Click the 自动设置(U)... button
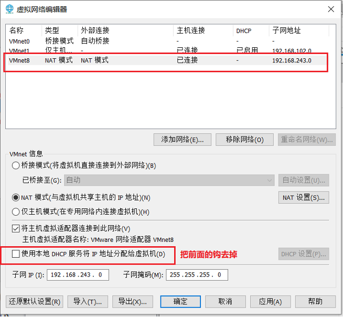This screenshot has width=343, height=317. (x=304, y=180)
